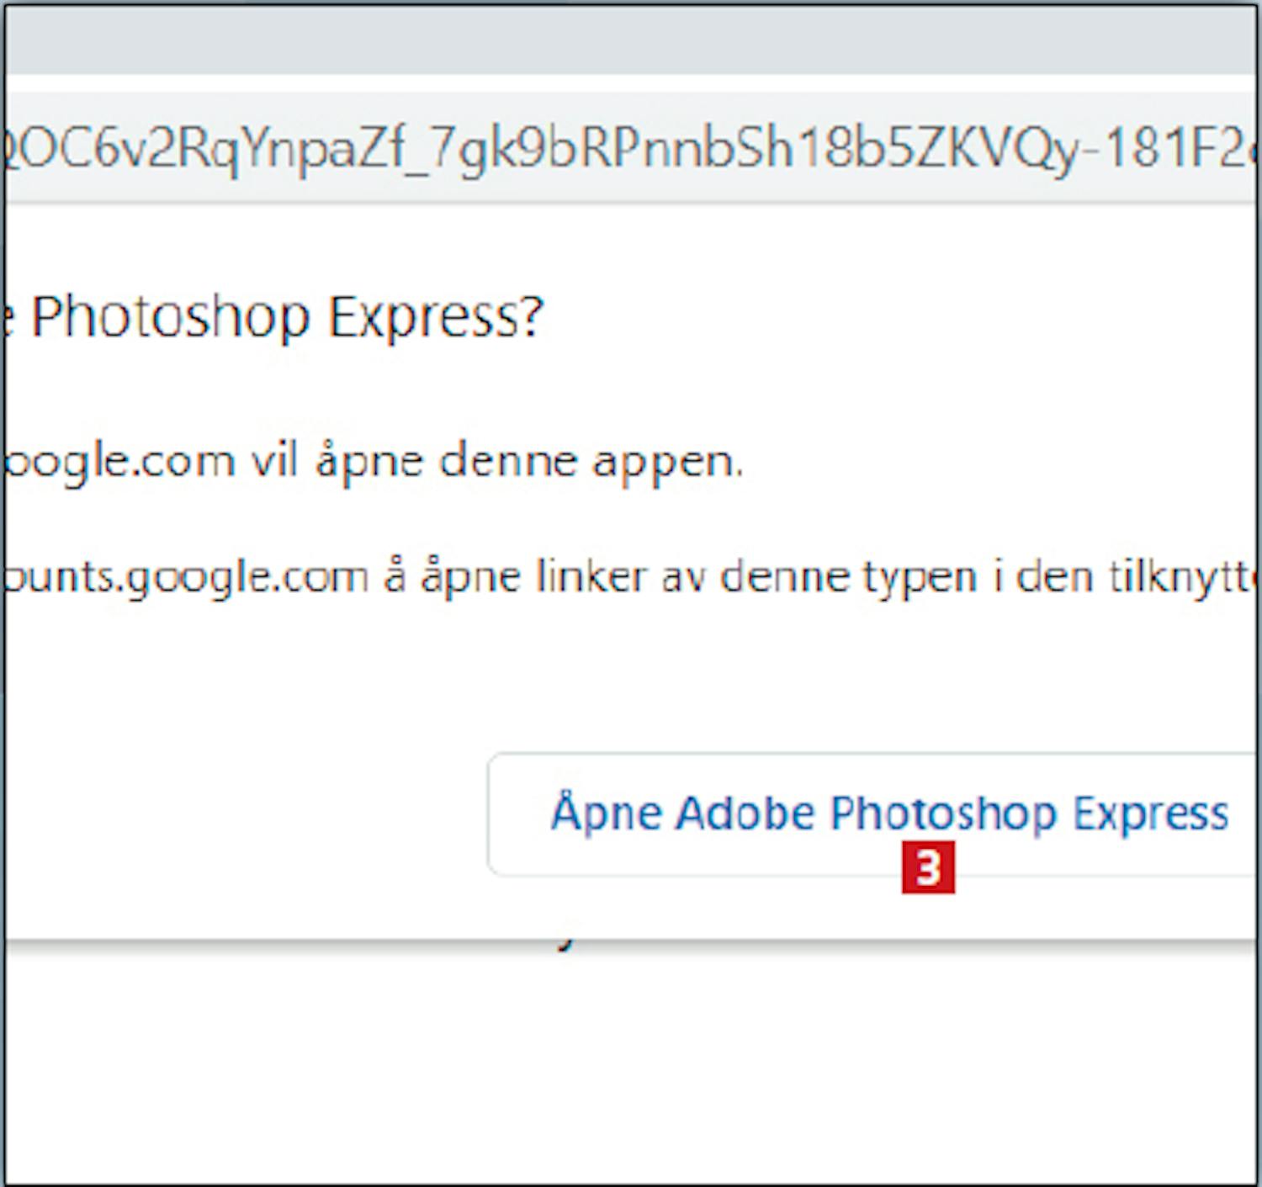Screen dimensions: 1262x1187
Task: Click the blank page area below the dialog
Action: pyautogui.click(x=631, y=1068)
